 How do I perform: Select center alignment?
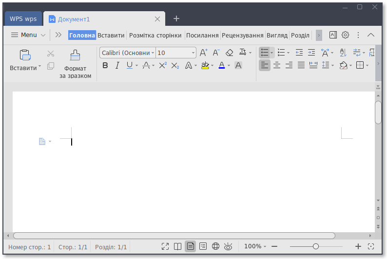click(x=277, y=65)
